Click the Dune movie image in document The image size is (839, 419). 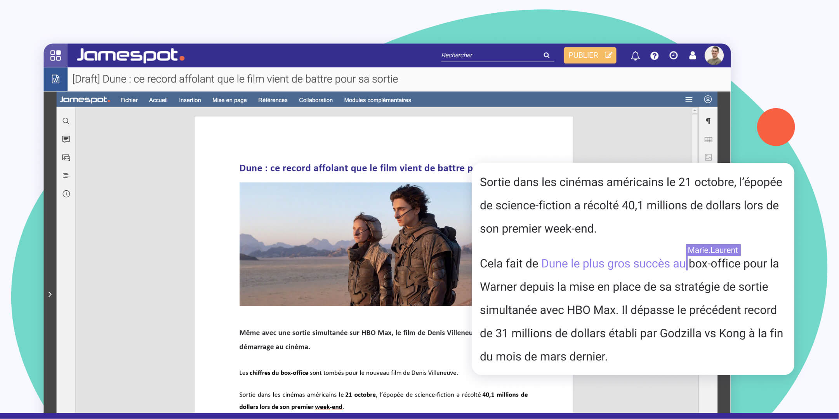tap(355, 244)
